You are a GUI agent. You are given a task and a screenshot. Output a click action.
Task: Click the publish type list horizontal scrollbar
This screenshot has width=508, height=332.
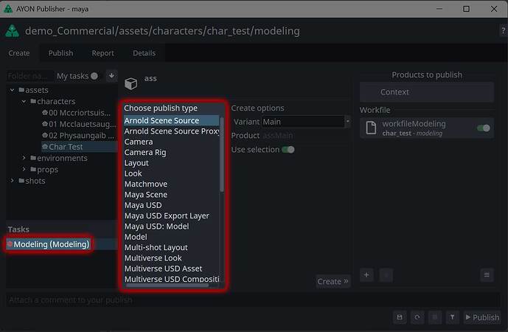(x=167, y=286)
